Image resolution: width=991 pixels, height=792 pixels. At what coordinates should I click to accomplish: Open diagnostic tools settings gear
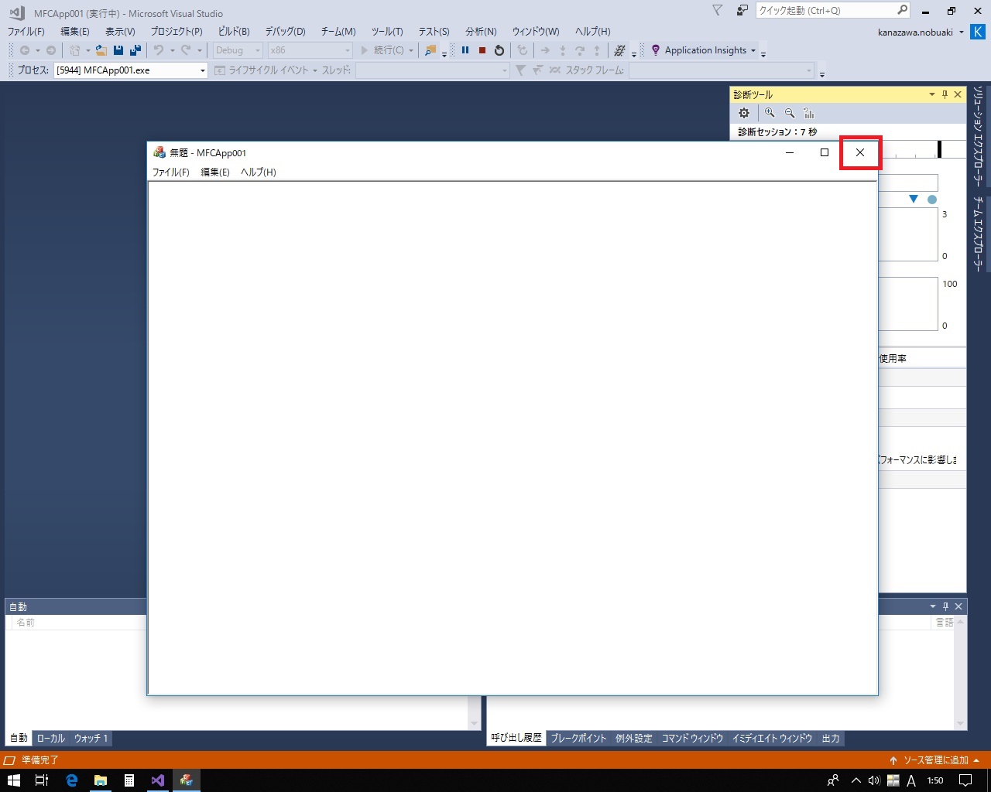[744, 113]
